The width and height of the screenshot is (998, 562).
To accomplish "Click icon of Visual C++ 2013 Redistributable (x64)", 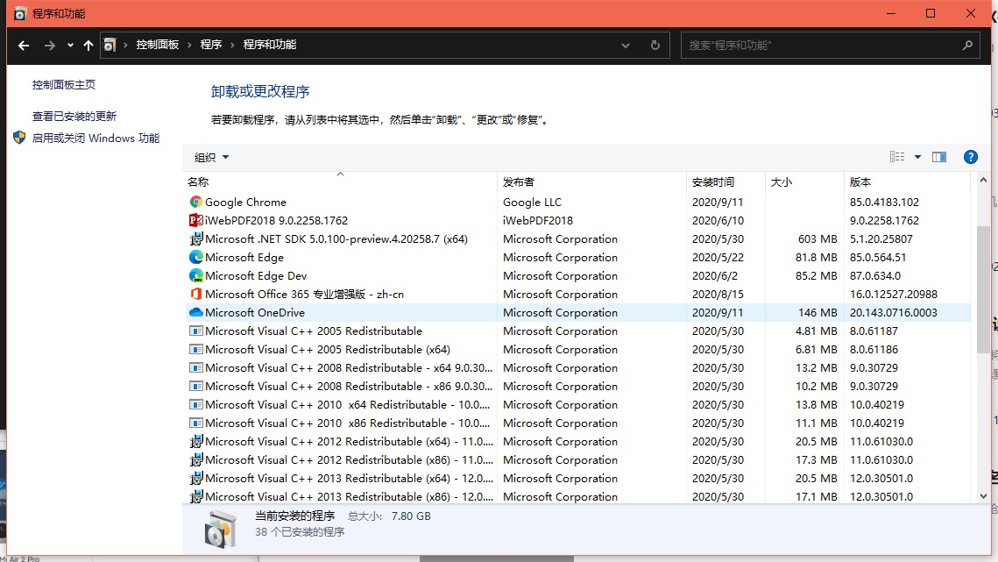I will [196, 479].
